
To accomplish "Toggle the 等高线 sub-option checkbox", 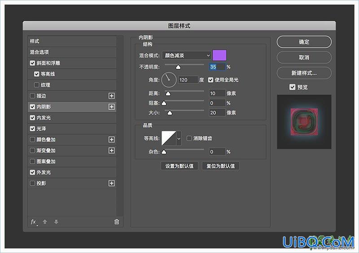I will coord(36,74).
